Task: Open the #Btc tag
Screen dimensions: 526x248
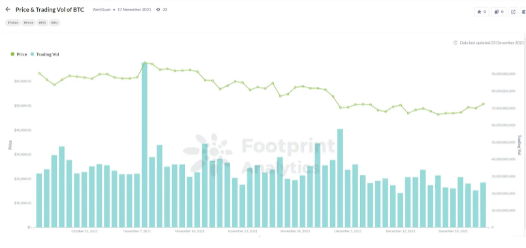Action: click(55, 23)
